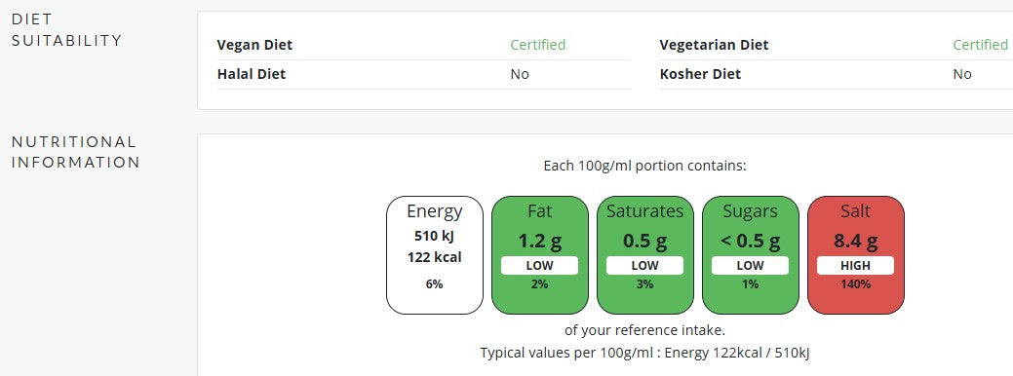Click the green Sugars tile
The width and height of the screenshot is (1013, 376).
tap(750, 255)
